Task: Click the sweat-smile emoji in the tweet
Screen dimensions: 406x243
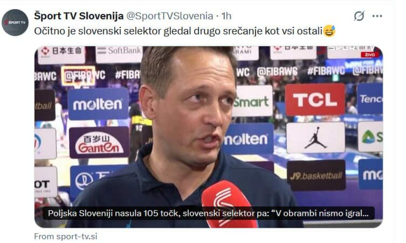Action: [x=329, y=31]
